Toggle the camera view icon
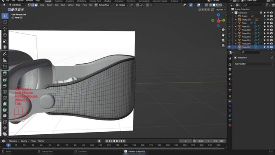 (x=223, y=40)
